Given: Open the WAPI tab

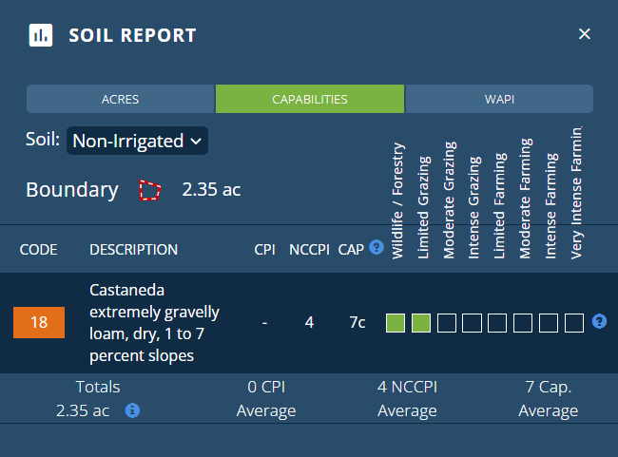Looking at the screenshot, I should (499, 99).
